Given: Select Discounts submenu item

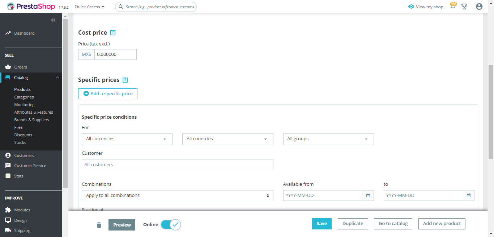Looking at the screenshot, I should tap(23, 135).
